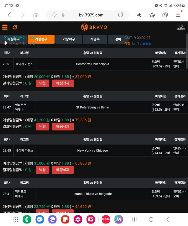Go to the browser home page
Image resolution: width=188 pixels, height=226 pixels.
pyautogui.click(x=36, y=15)
